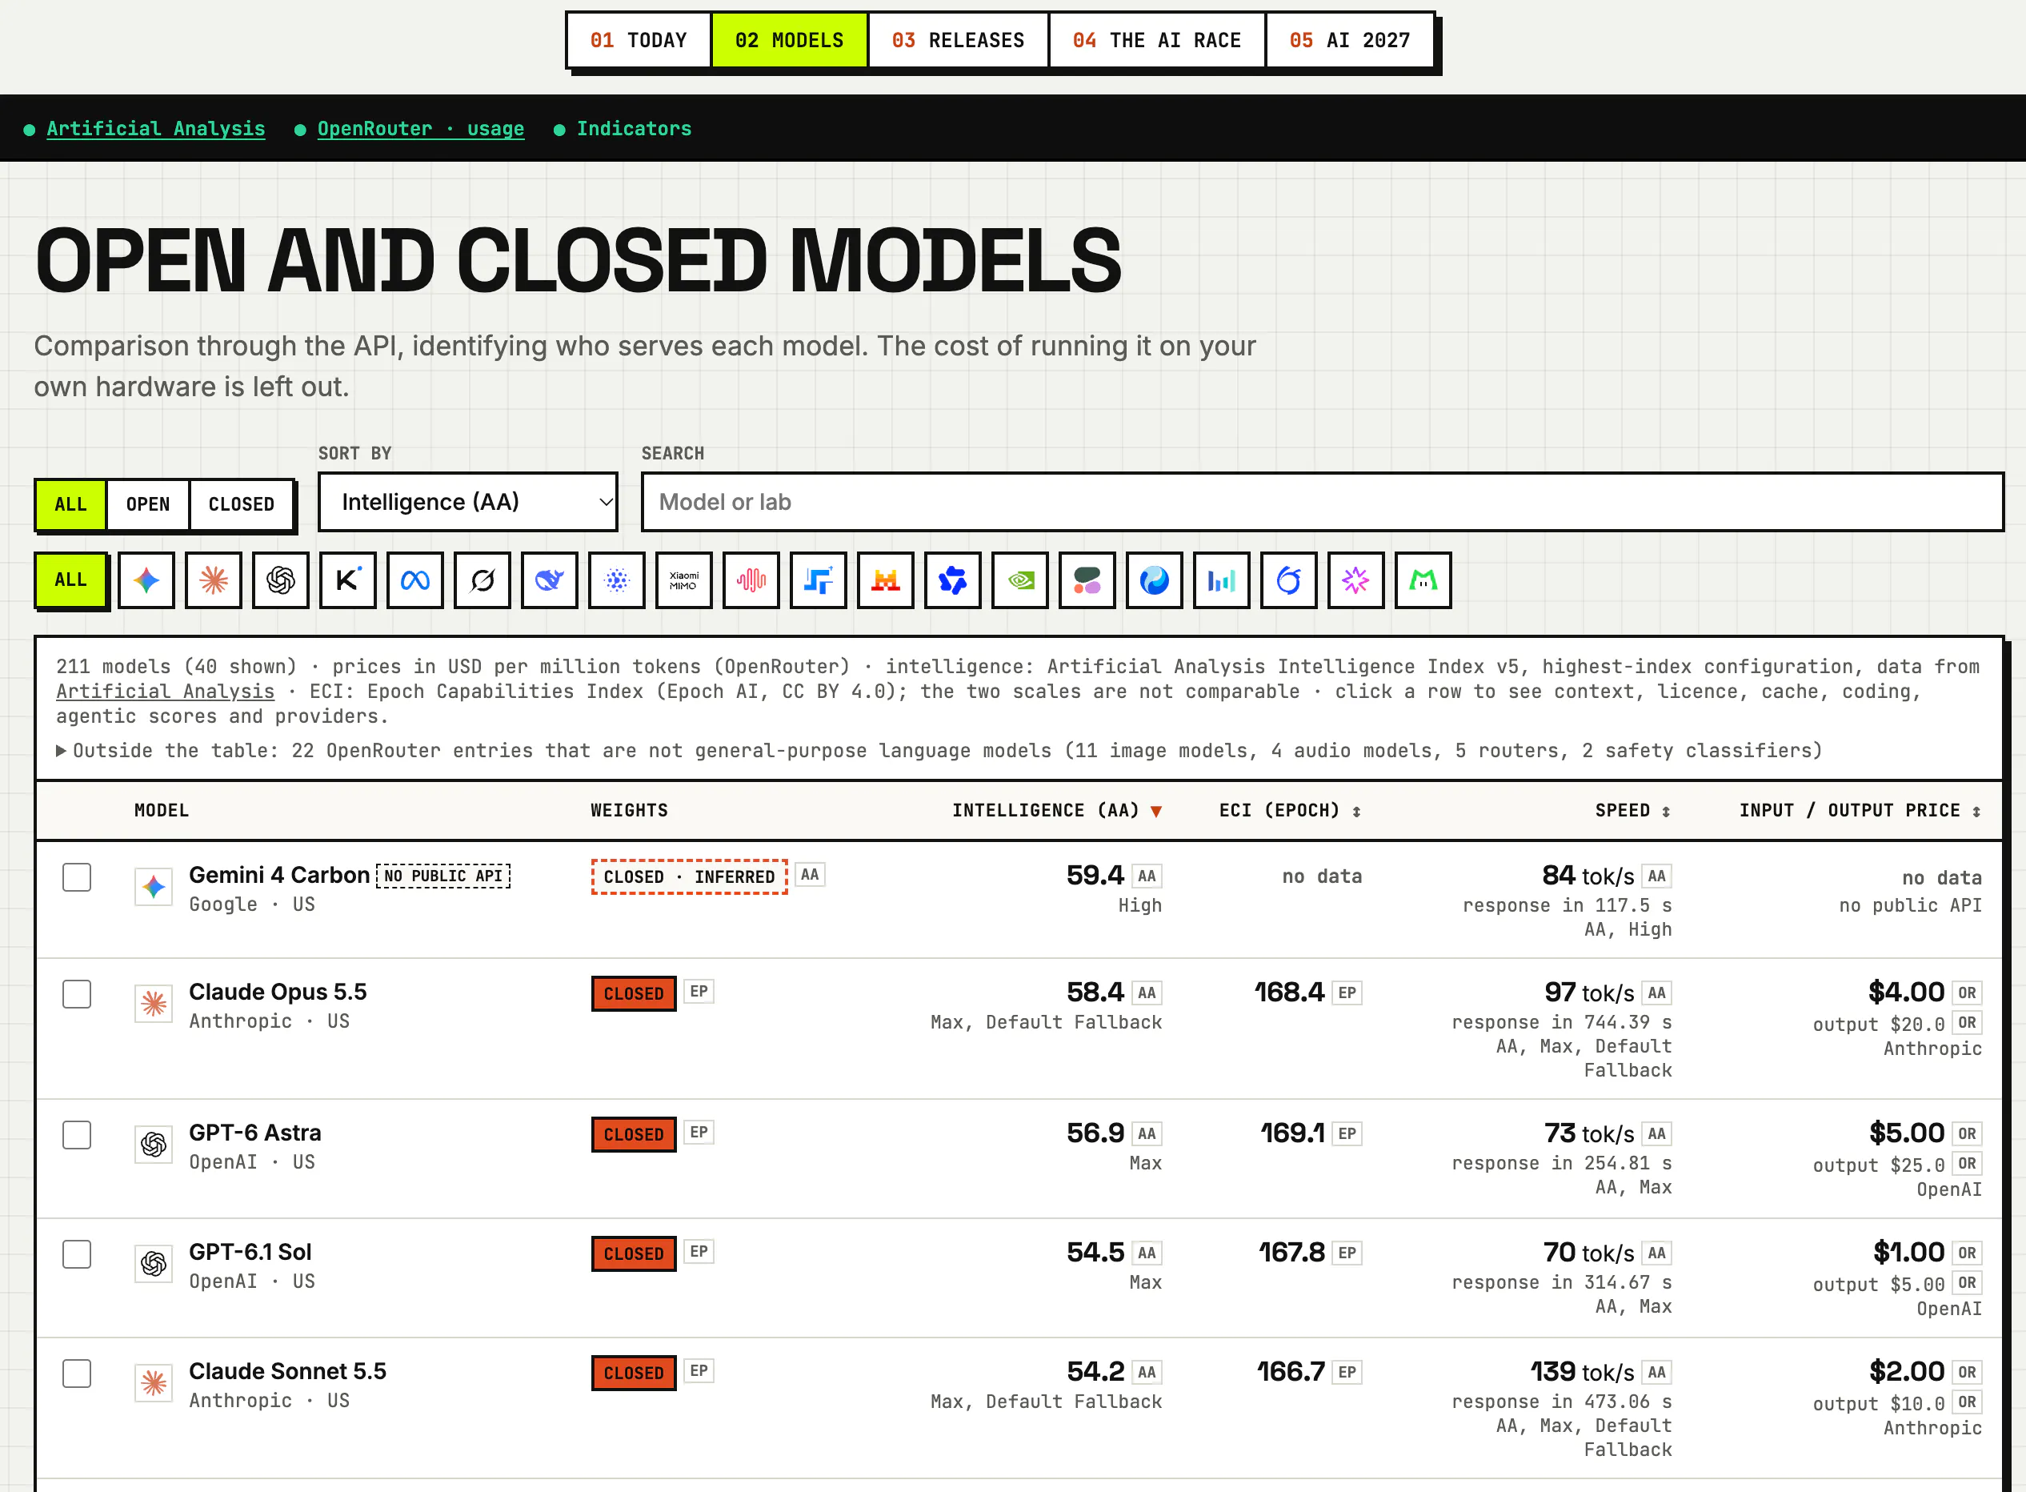Filter by the OpenAI knot logo icon
This screenshot has height=1492, width=2026.
click(x=281, y=580)
